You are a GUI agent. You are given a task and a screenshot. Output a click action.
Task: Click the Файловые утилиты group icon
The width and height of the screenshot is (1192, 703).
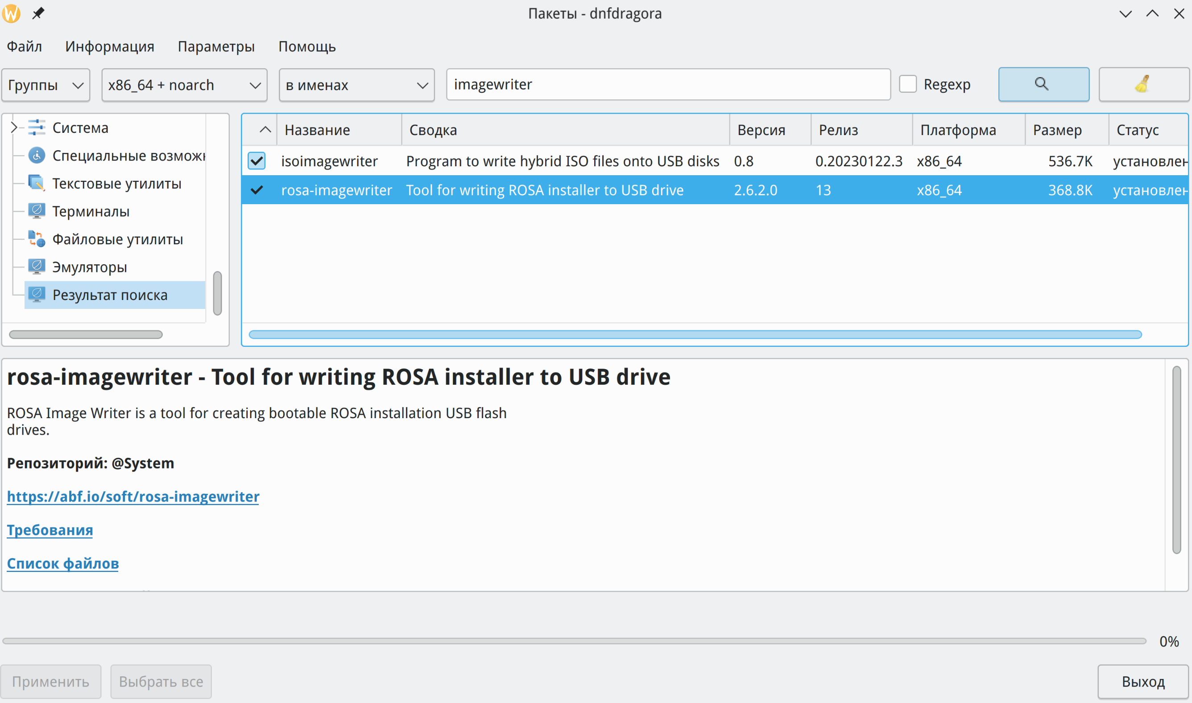click(x=37, y=239)
